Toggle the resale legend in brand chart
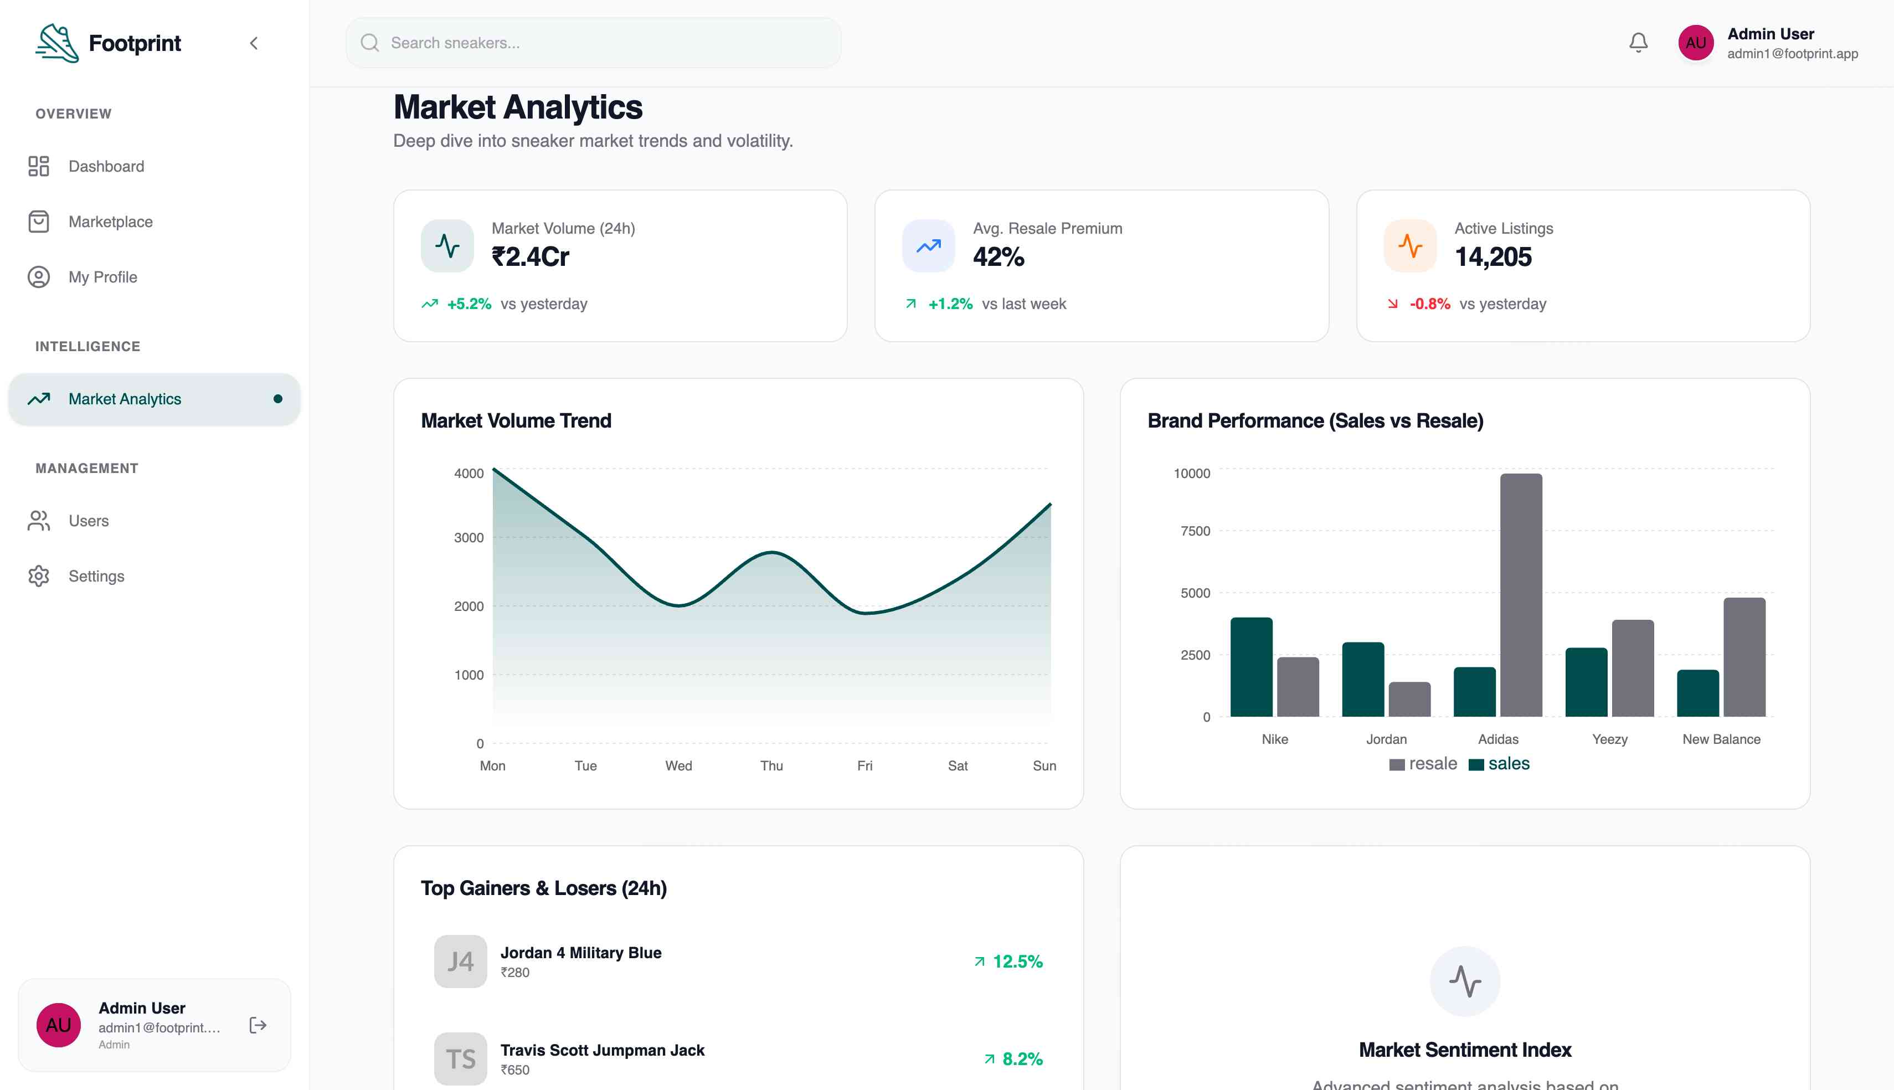The width and height of the screenshot is (1894, 1090). (1423, 764)
